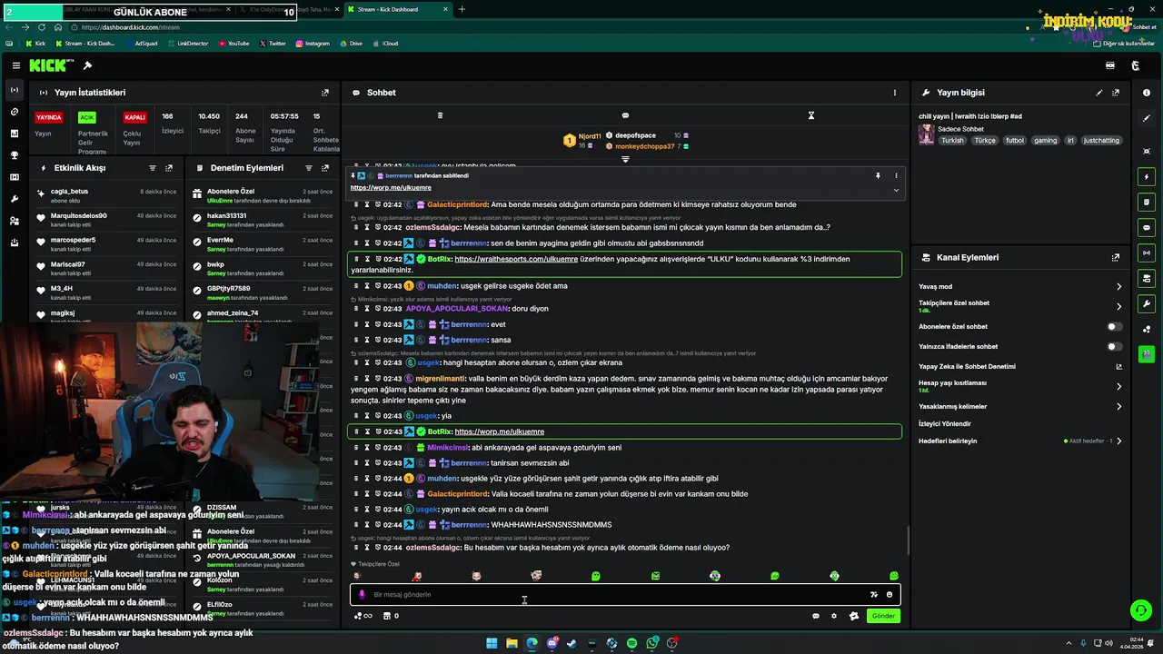The width and height of the screenshot is (1163, 654).
Task: Open the wraithesports.com/ulkuemre link in chat
Action: coord(516,259)
